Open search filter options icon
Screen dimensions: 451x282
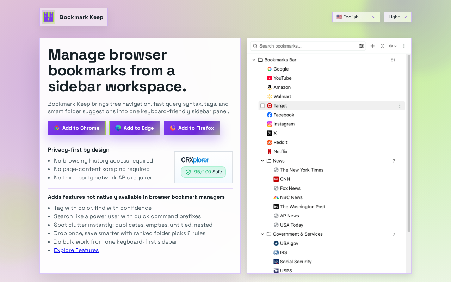coord(361,46)
